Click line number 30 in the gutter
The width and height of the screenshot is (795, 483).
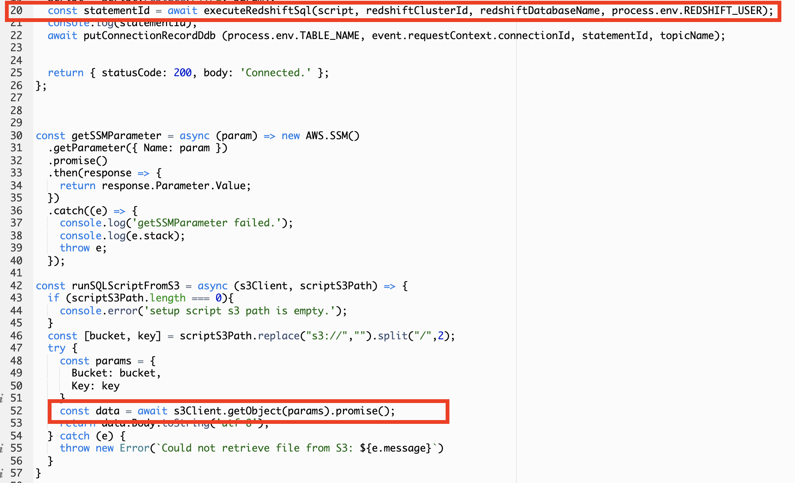click(16, 135)
